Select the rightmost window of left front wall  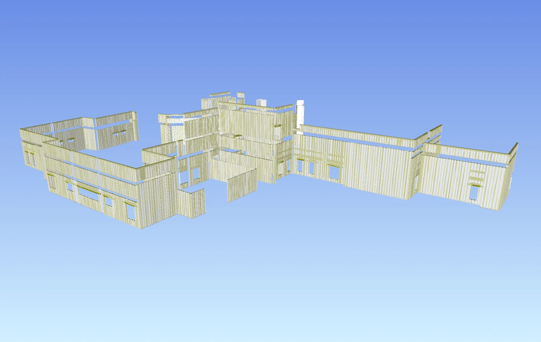(131, 212)
